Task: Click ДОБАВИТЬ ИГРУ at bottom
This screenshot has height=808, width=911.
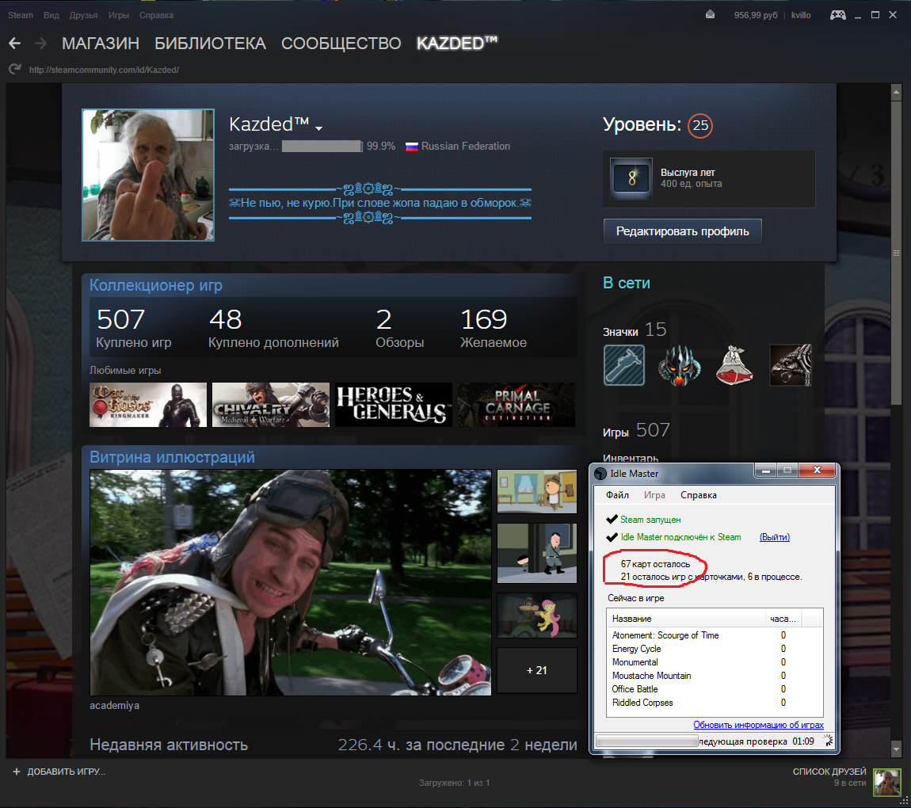Action: [x=67, y=772]
